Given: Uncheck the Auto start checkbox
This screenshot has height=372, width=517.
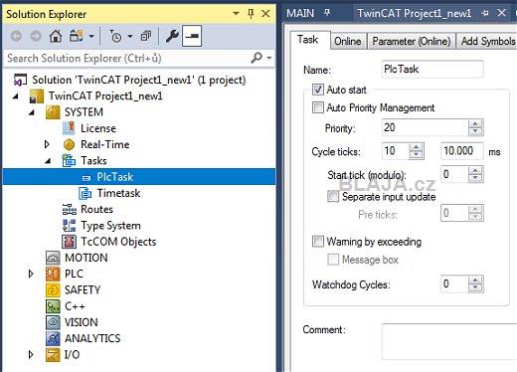Looking at the screenshot, I should [x=318, y=90].
